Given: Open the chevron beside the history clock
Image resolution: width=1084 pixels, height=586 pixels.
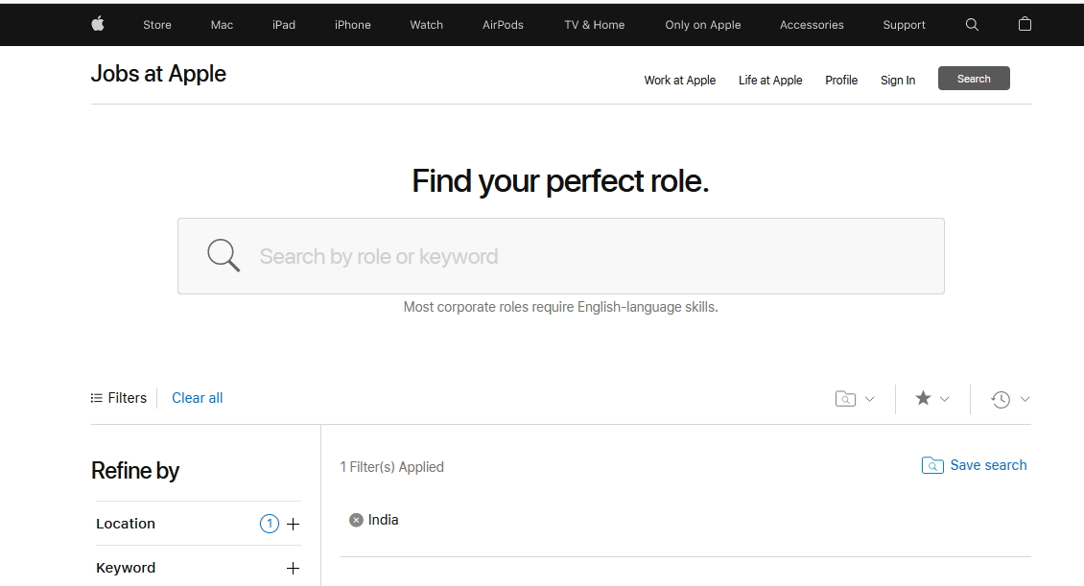Looking at the screenshot, I should 1025,399.
